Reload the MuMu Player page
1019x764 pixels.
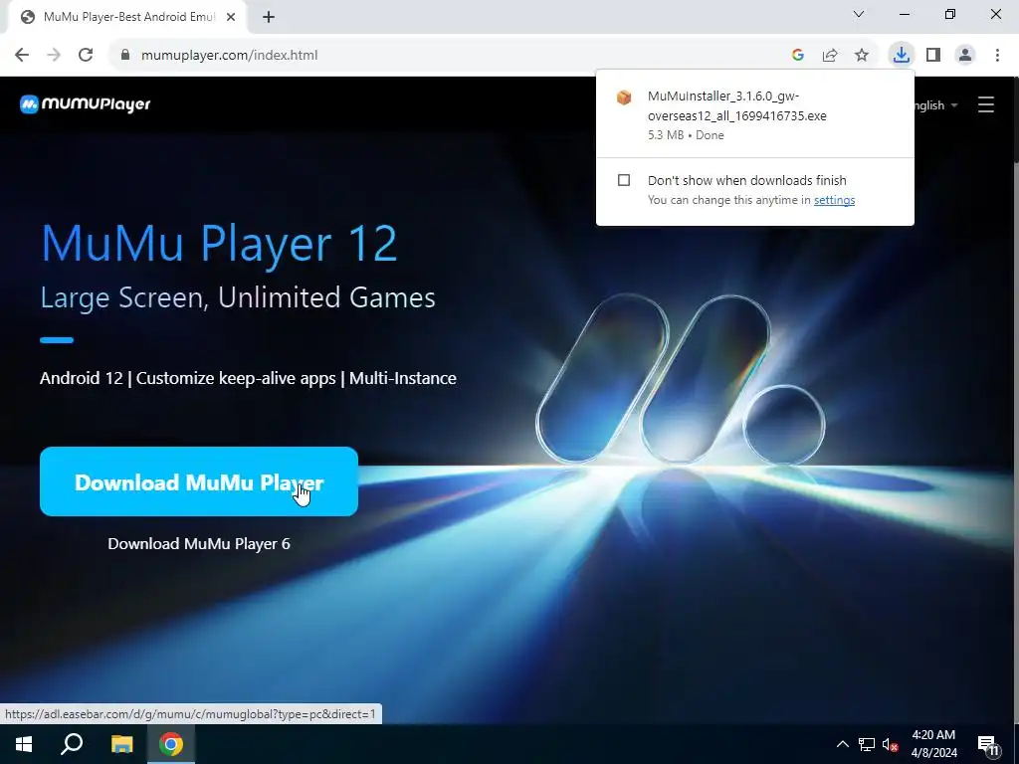(86, 55)
